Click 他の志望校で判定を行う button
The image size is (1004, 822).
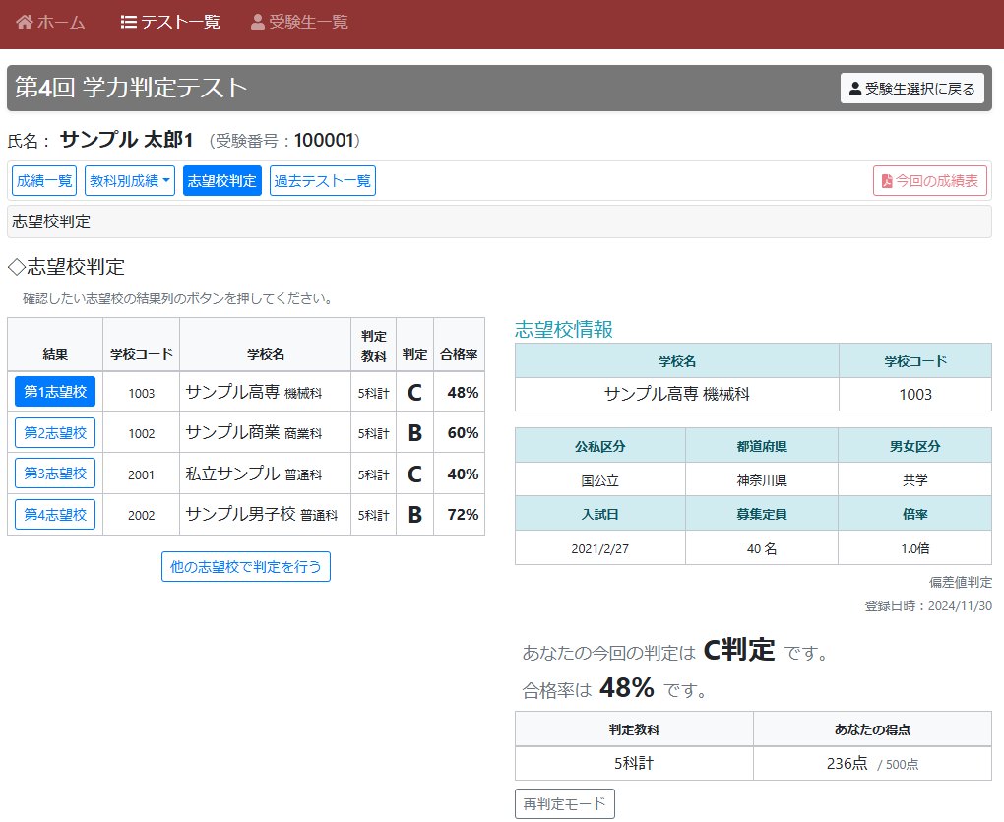(x=246, y=567)
